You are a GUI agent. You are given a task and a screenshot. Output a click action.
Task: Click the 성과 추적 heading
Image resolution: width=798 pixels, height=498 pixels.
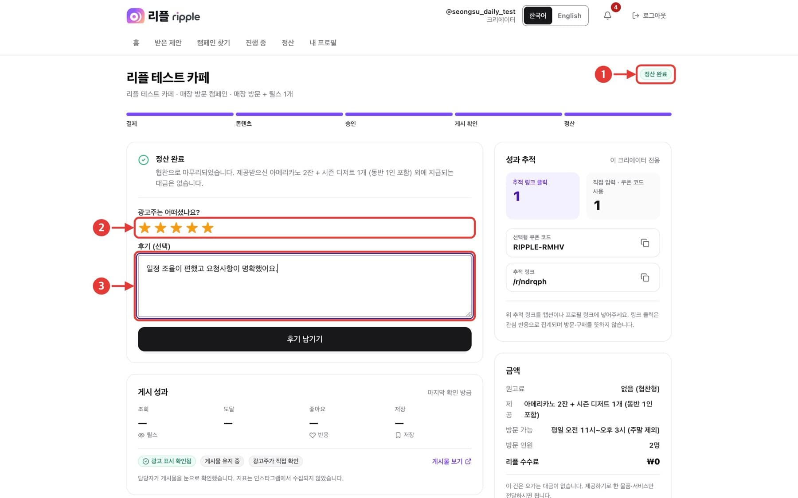520,160
